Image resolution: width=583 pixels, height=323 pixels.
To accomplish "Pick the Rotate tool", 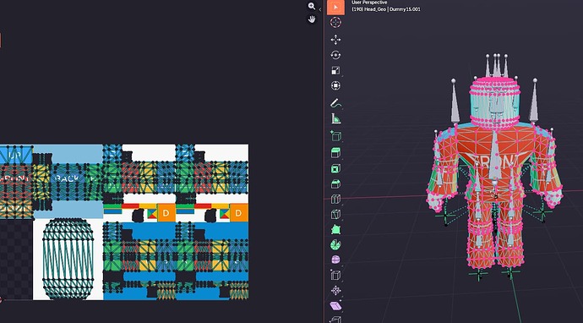I will 335,55.
